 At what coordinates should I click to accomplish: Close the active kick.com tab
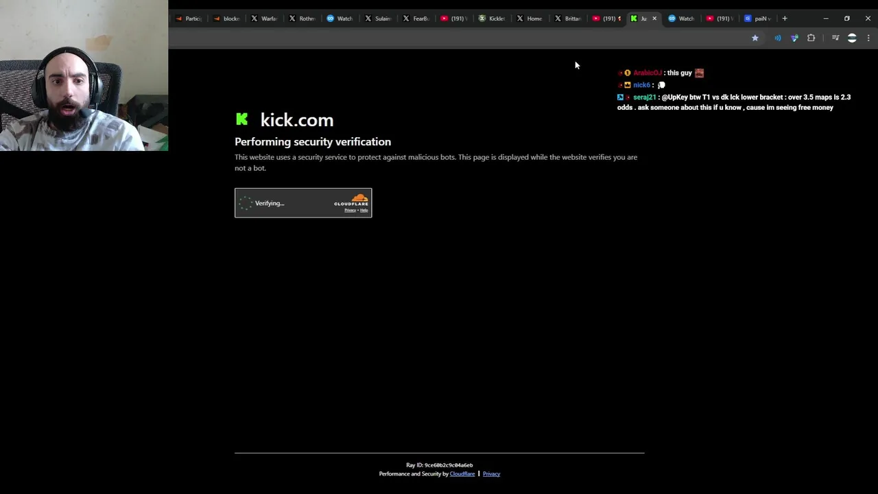(654, 19)
